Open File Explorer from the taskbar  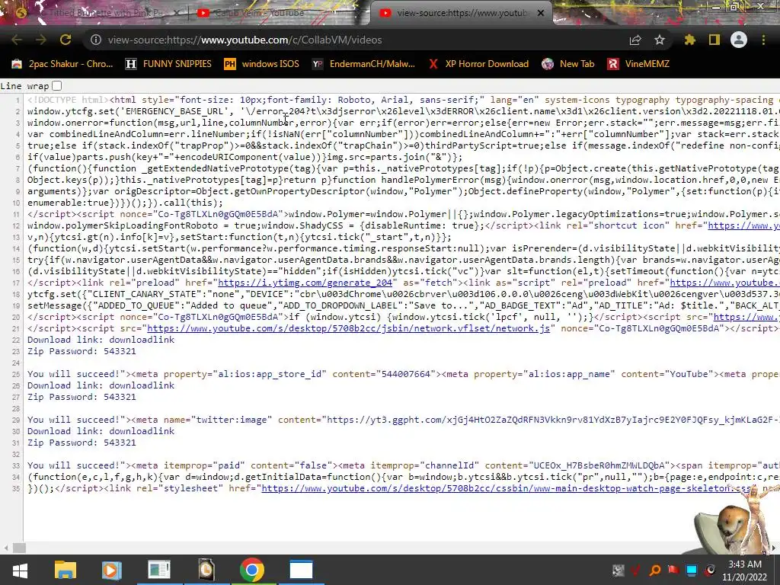66,570
